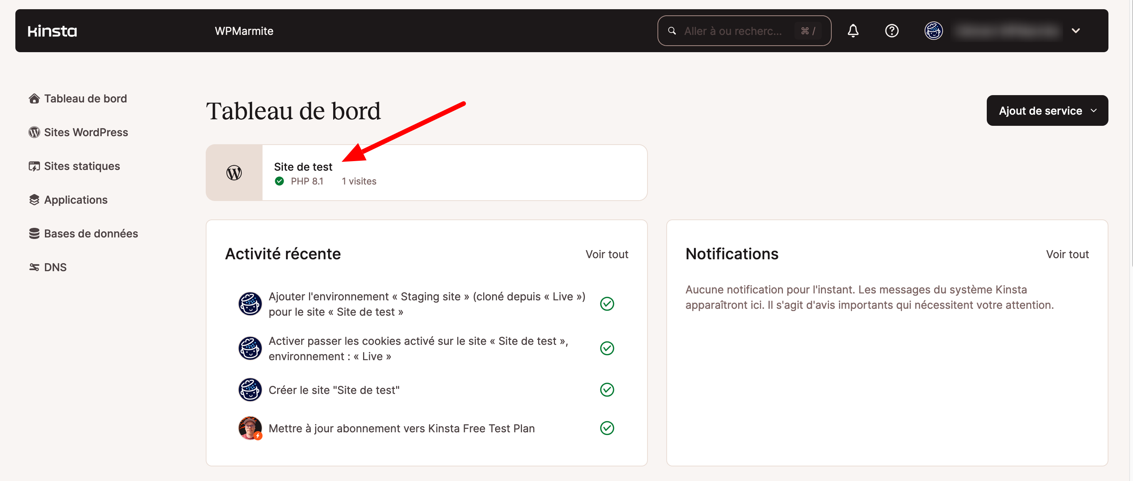Image resolution: width=1133 pixels, height=481 pixels.
Task: Click photo avatar beside subscription update entry
Action: click(x=250, y=428)
